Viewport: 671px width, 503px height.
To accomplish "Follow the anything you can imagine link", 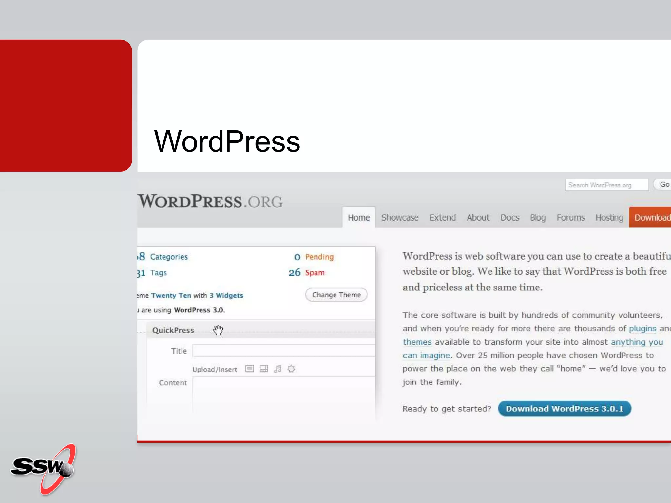I will click(x=637, y=342).
